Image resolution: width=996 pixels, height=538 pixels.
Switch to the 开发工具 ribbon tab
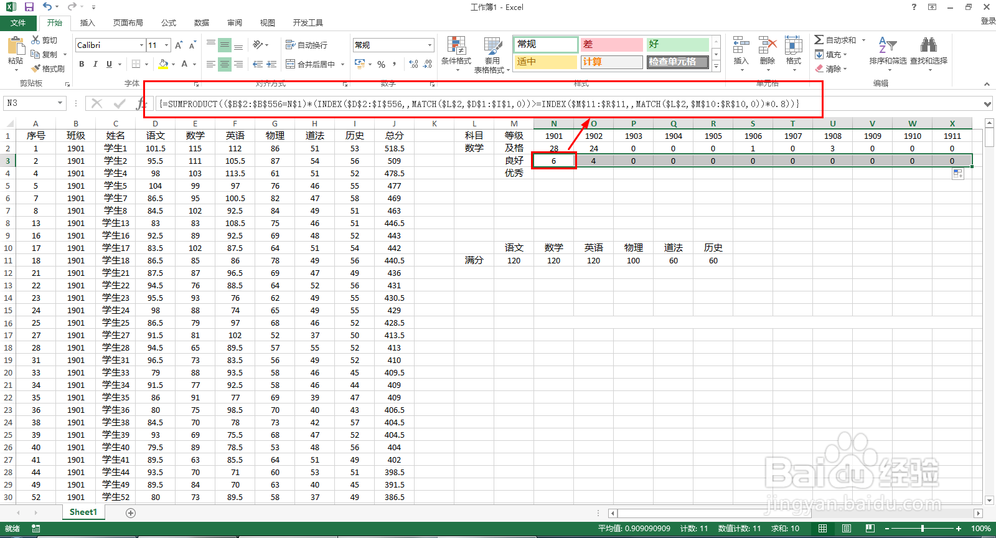click(308, 23)
